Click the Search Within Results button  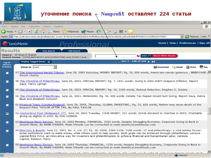[164, 56]
